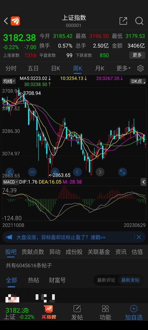
Task: Collapse the indicator side panel arrow
Action: pos(143,182)
